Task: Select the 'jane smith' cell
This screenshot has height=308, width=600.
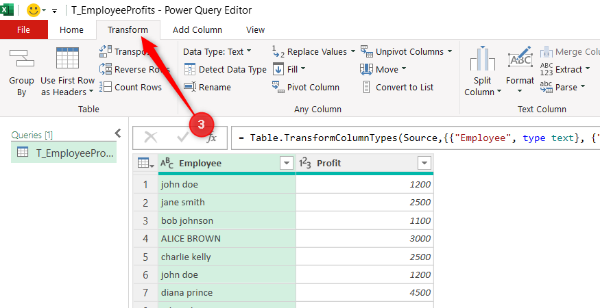Action: pyautogui.click(x=227, y=203)
